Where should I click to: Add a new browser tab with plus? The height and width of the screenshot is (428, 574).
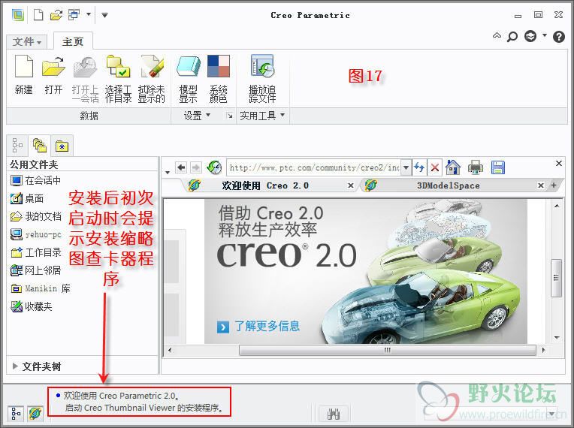point(554,185)
